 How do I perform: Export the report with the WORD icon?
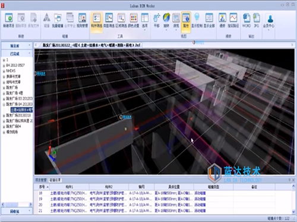[247, 20]
